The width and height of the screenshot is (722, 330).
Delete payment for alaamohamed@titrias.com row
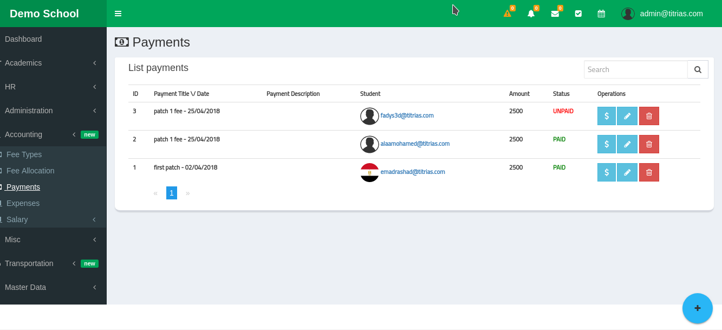(649, 144)
